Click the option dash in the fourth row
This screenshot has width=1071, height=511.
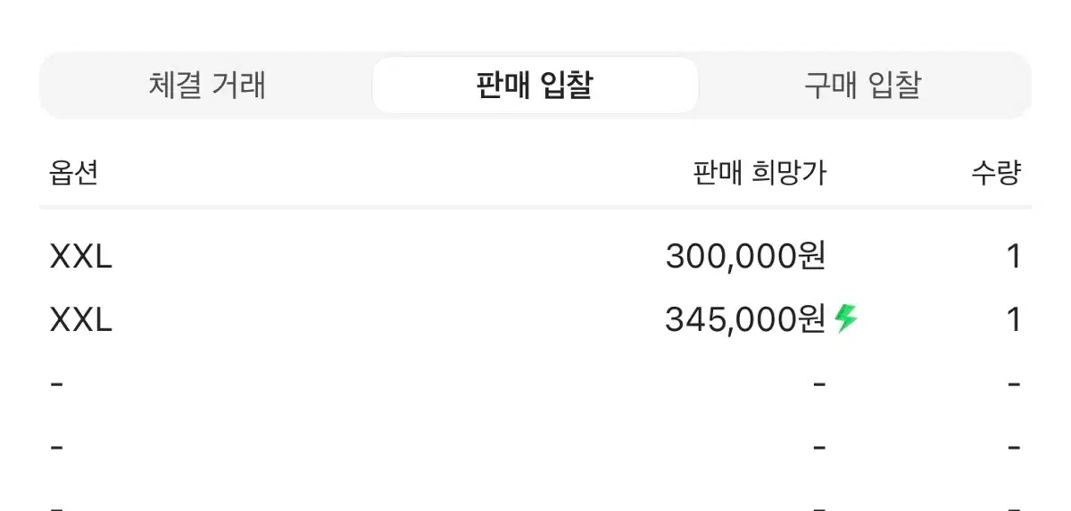57,446
